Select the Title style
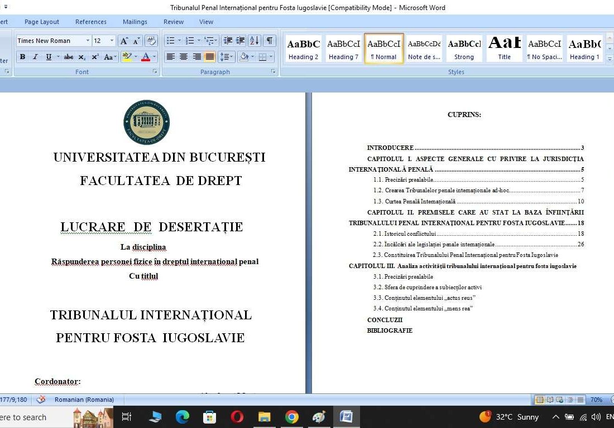 504,48
